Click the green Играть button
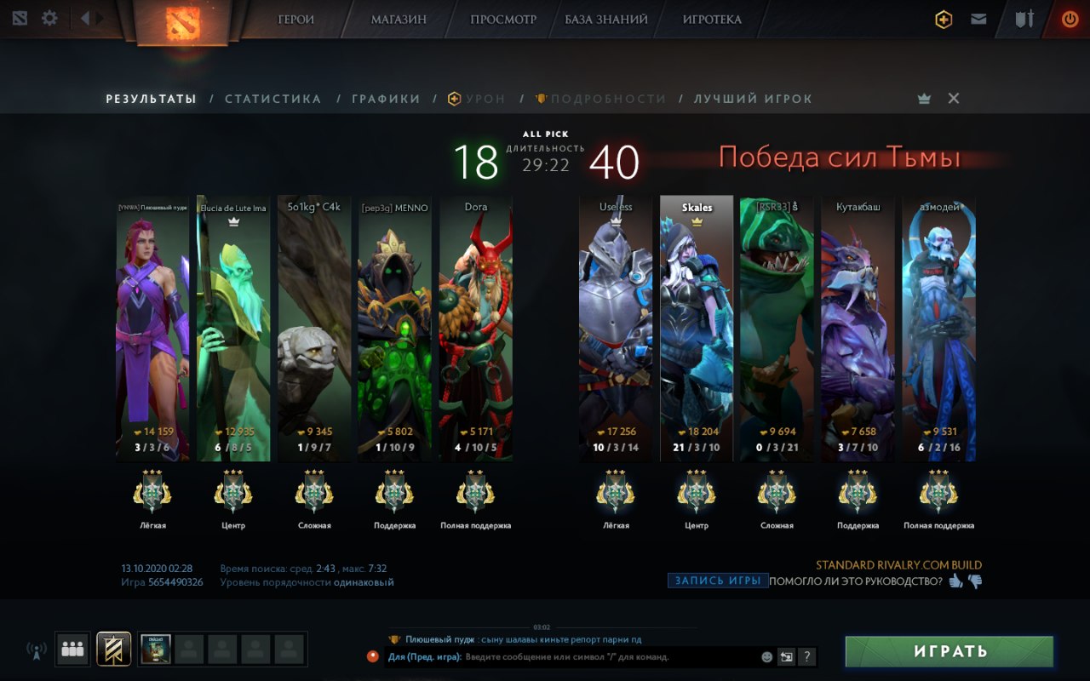Screen dimensions: 1090x681 (x=949, y=651)
